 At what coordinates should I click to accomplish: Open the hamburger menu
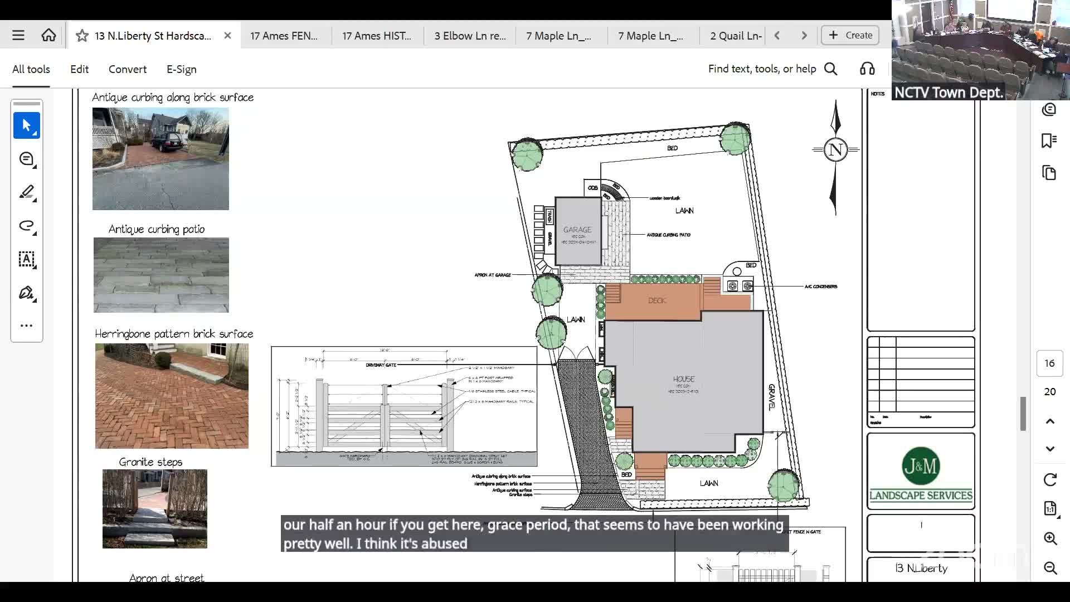point(18,35)
